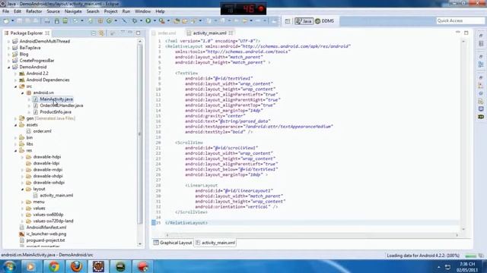Select ProductInfo.java file
This screenshot has height=273, width=487.
click(x=56, y=112)
